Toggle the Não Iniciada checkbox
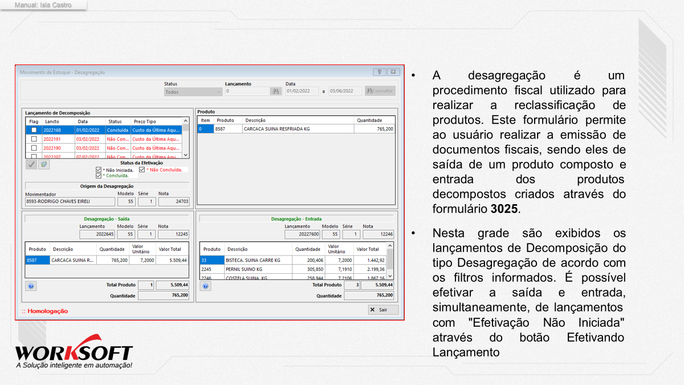 (99, 170)
